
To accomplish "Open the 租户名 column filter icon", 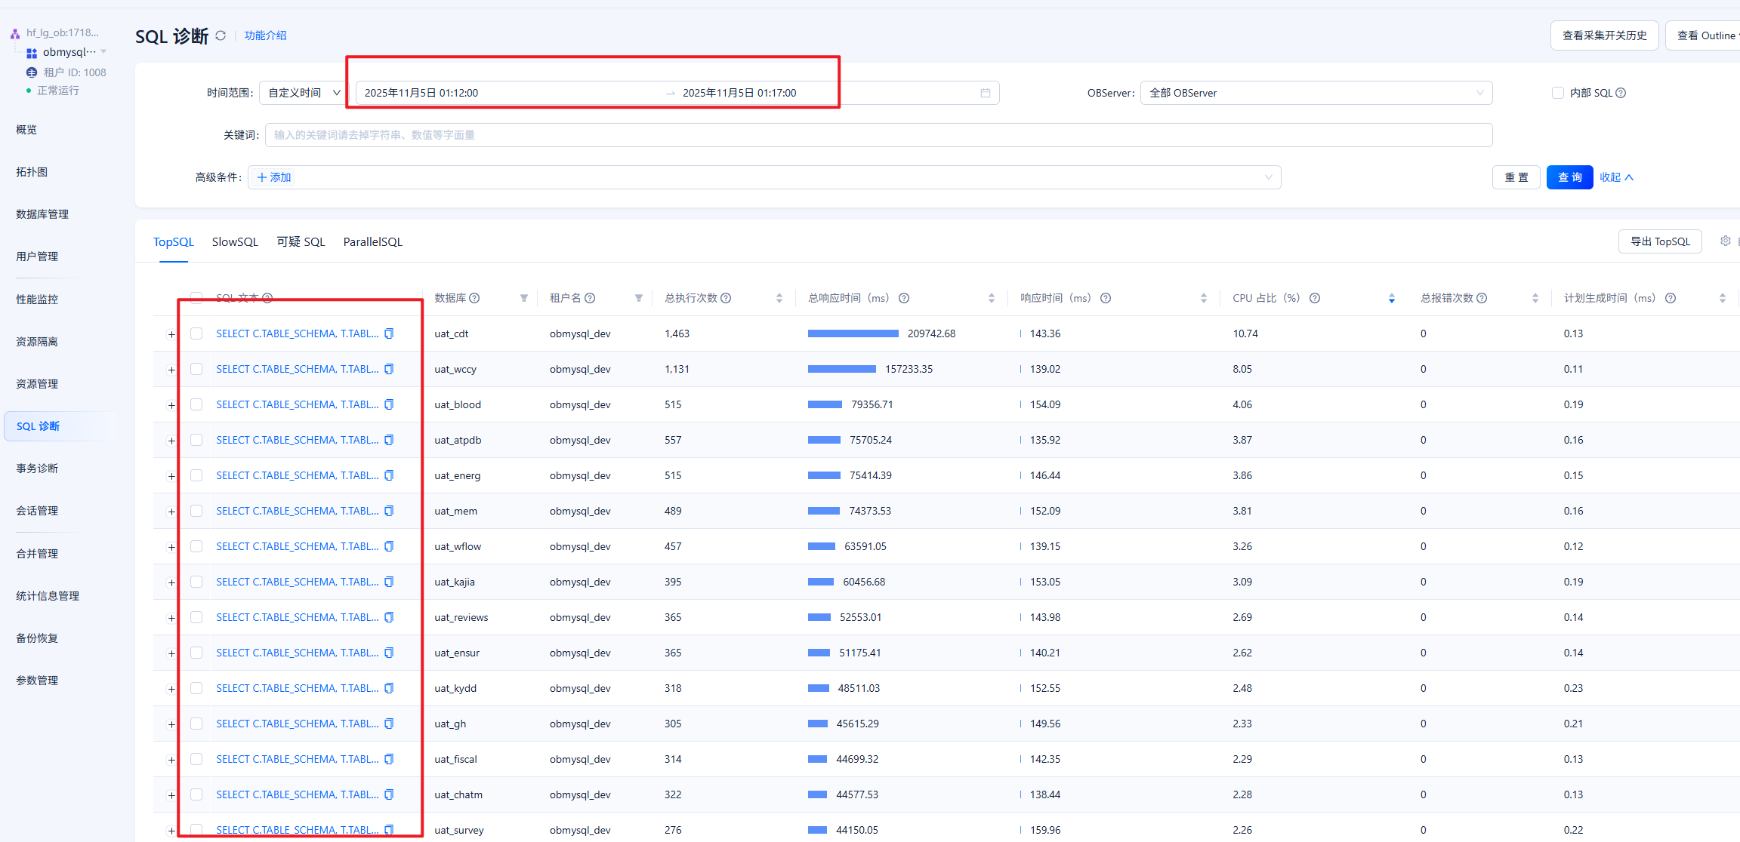I will (638, 298).
